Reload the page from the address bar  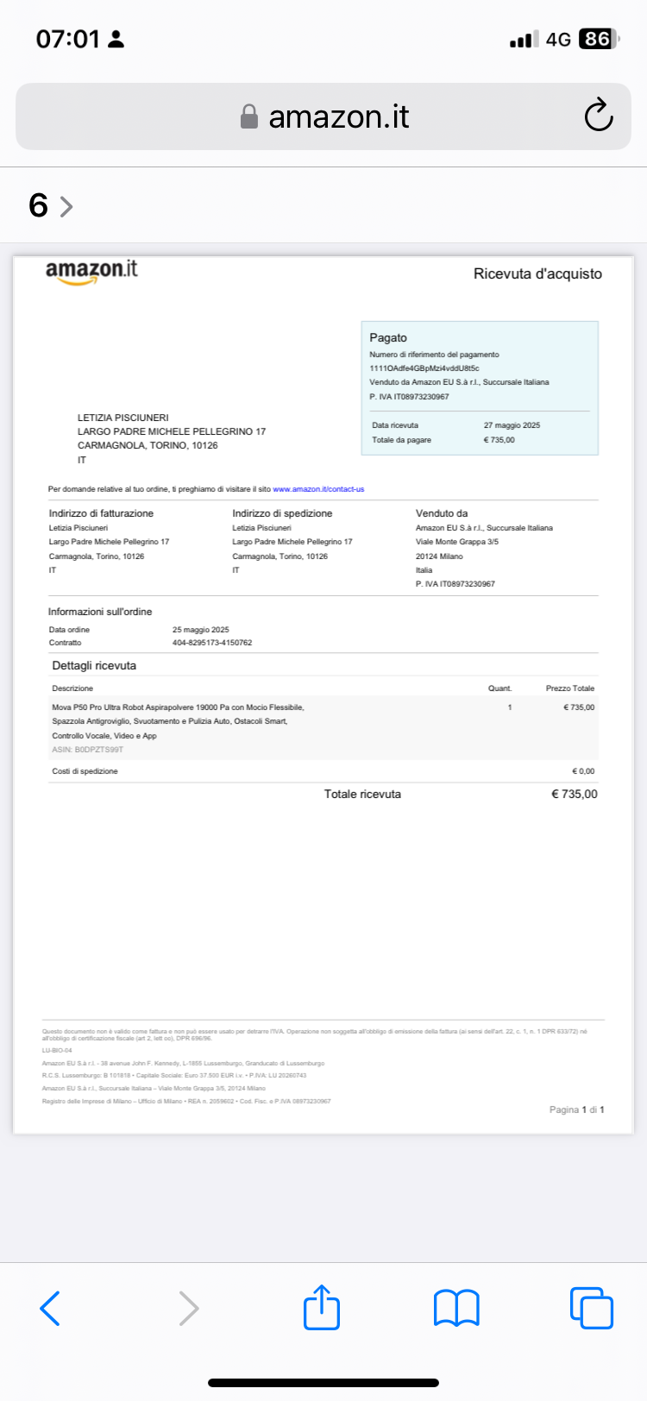pos(598,116)
